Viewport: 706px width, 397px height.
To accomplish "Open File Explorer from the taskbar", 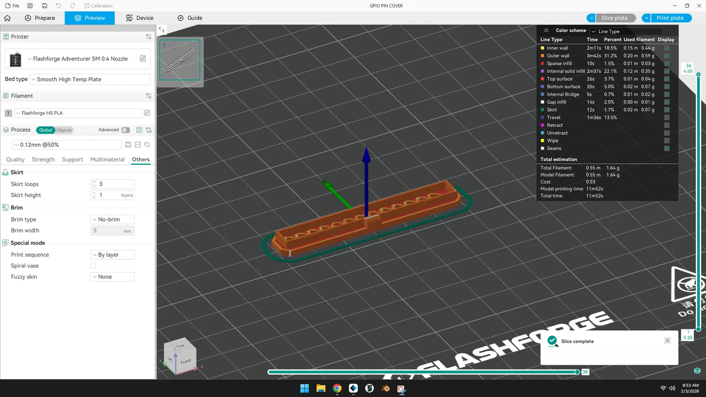I will pyautogui.click(x=321, y=388).
